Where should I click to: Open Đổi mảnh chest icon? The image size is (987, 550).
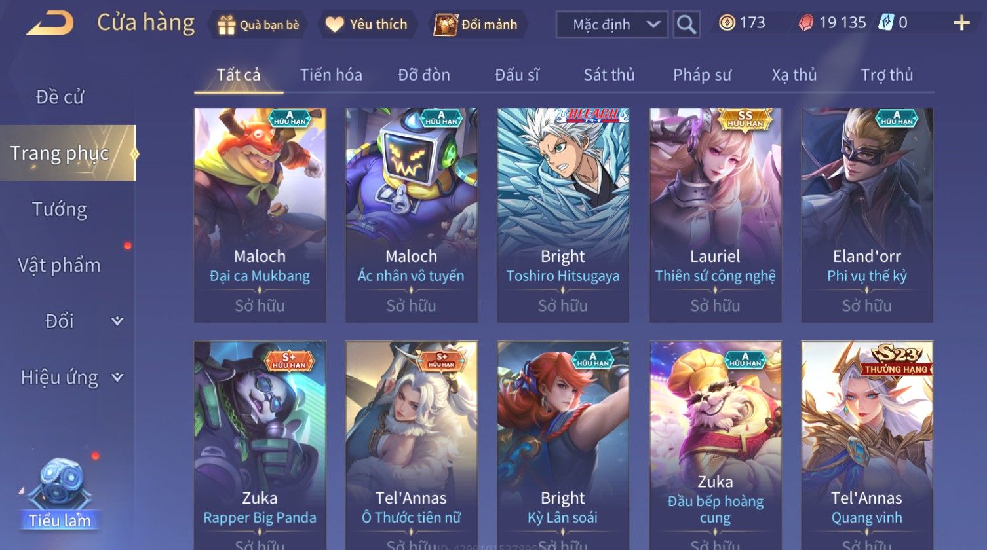pyautogui.click(x=445, y=25)
